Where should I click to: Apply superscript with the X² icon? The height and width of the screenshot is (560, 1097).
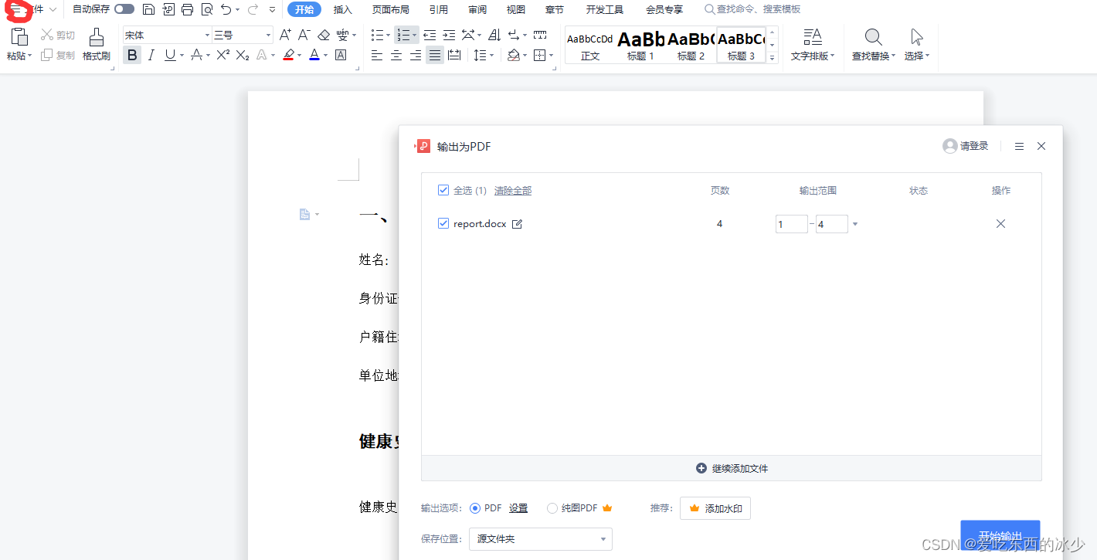(x=223, y=55)
